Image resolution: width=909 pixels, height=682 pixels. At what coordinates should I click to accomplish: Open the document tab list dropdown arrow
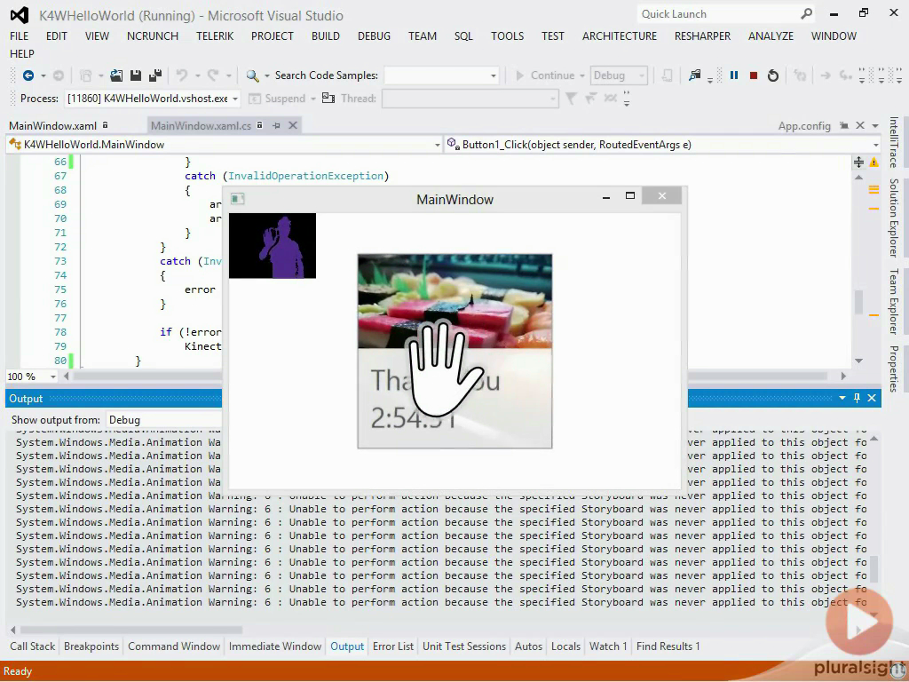pos(874,125)
